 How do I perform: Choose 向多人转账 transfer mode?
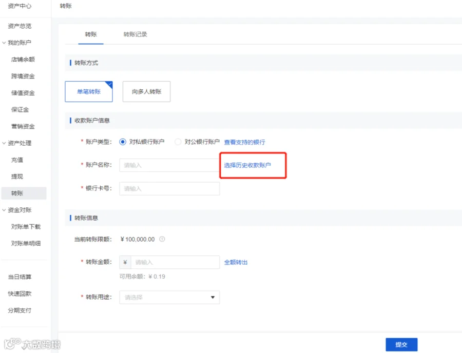point(146,91)
